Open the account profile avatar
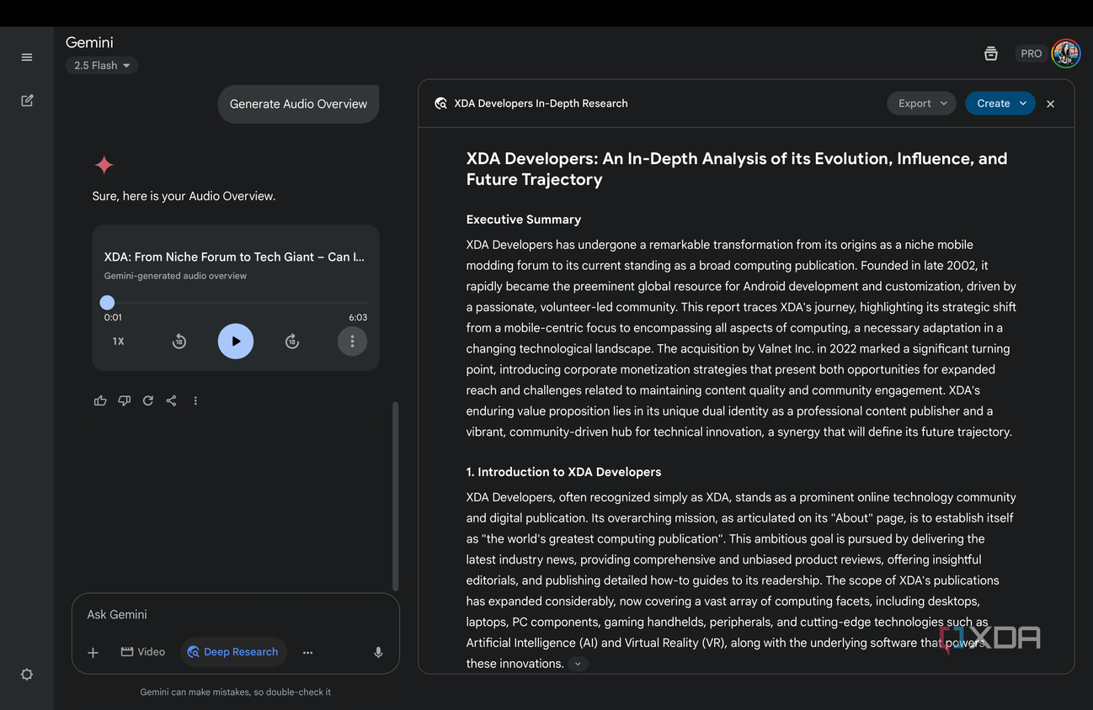The image size is (1093, 710). pos(1066,53)
